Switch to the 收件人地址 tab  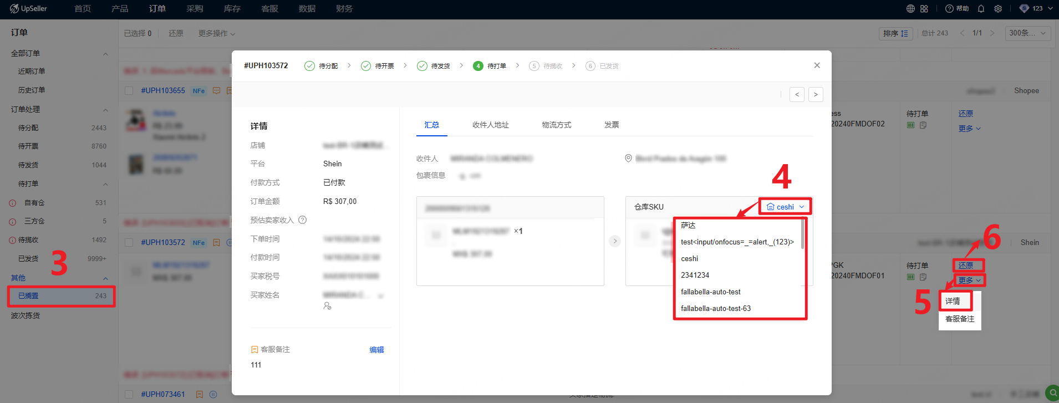(x=490, y=125)
